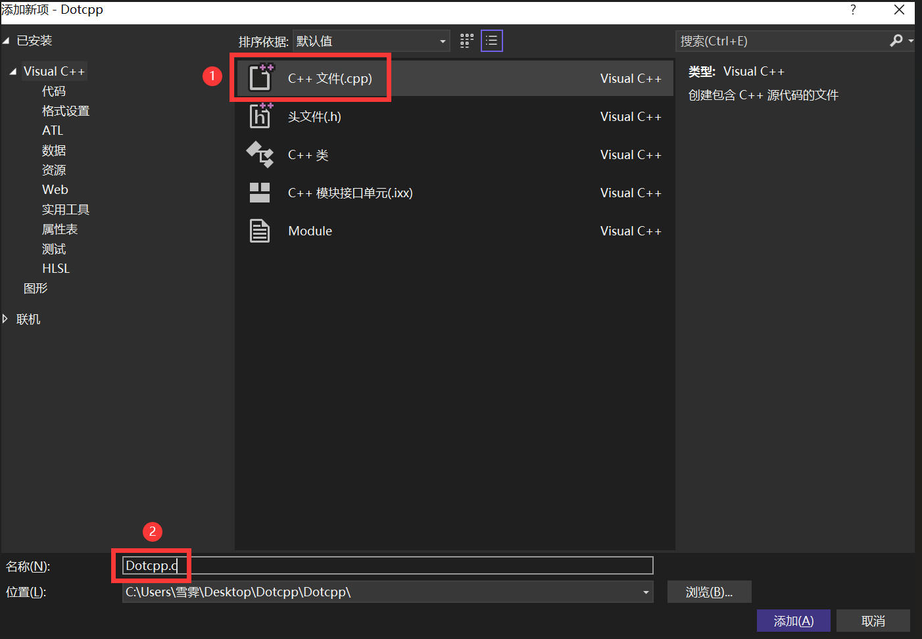Viewport: 922px width, 639px height.
Task: Select the 实用工具 category
Action: [66, 209]
